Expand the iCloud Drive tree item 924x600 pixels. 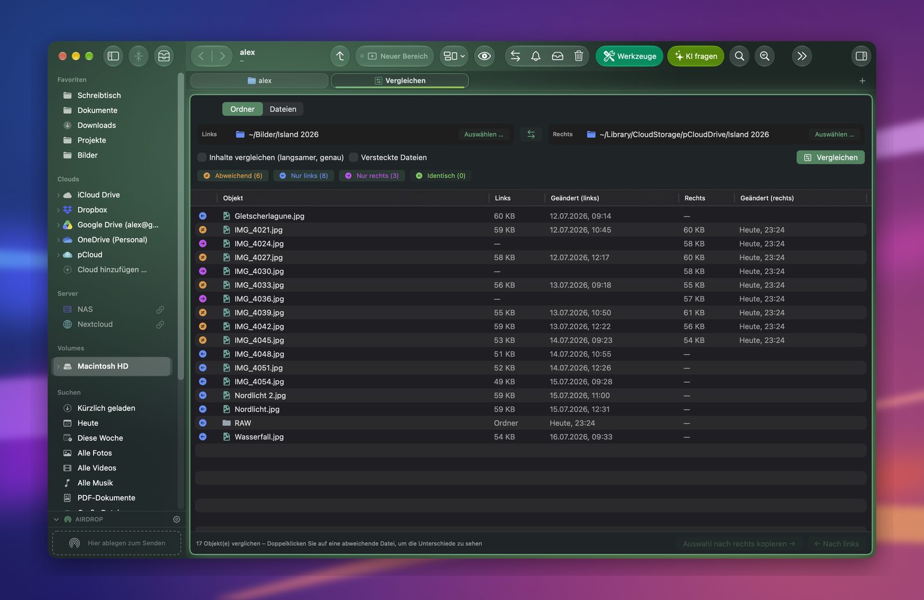point(58,195)
